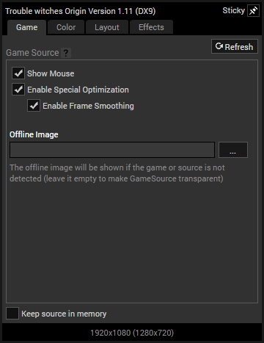Enable the Keep source in memory checkbox
The height and width of the screenshot is (343, 264).
pyautogui.click(x=12, y=314)
